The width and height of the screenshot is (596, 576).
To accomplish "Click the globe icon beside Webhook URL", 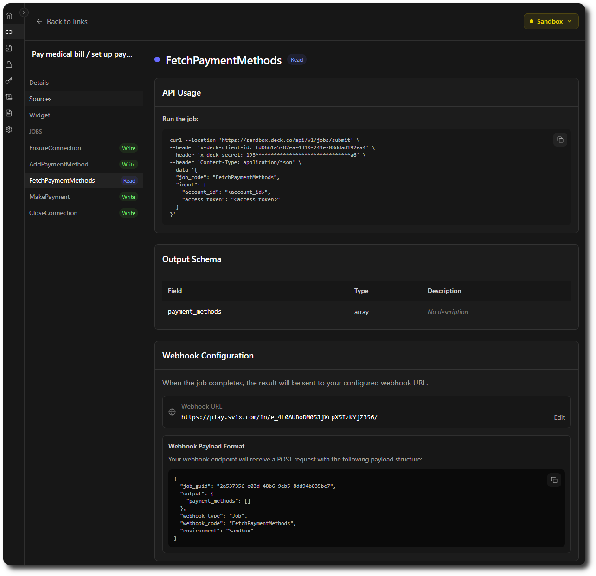I will point(172,412).
